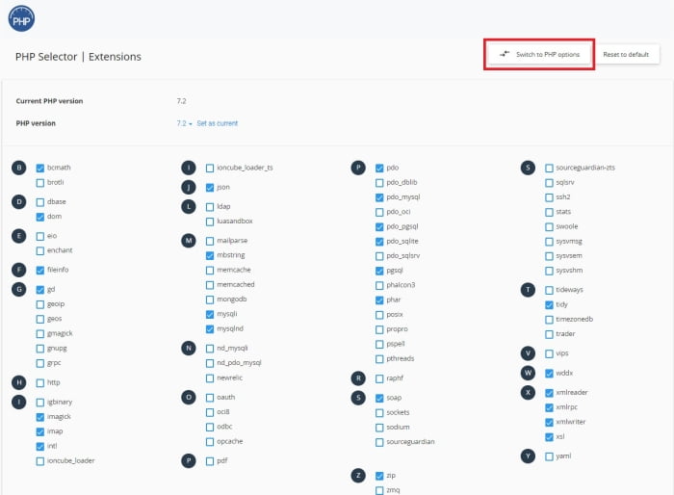Check the swoole extension box
This screenshot has width=674, height=495.
pyautogui.click(x=549, y=226)
